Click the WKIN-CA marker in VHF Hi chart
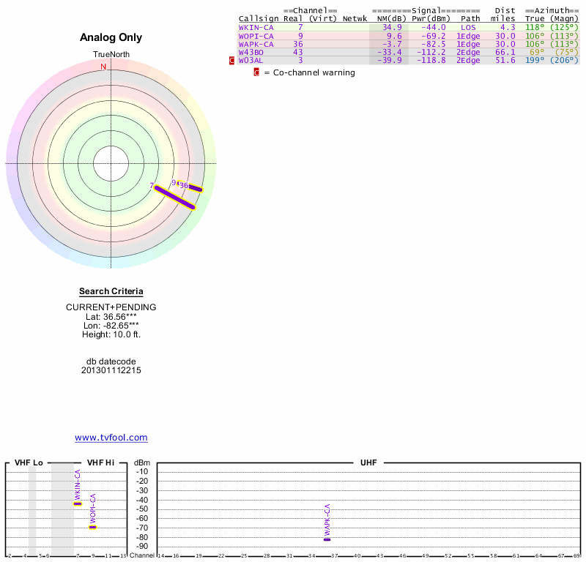 coord(78,503)
